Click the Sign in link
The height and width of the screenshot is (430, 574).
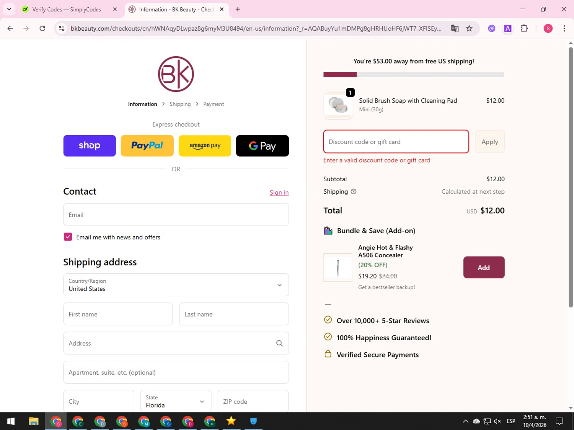pyautogui.click(x=279, y=192)
